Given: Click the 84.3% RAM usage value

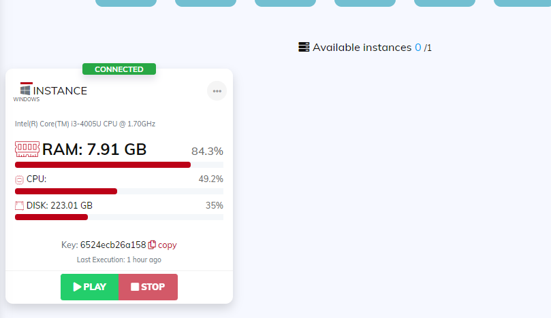Looking at the screenshot, I should coord(207,151).
